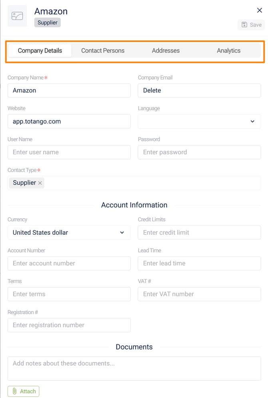268x398 pixels.
Task: Click into the User Name field
Action: [x=69, y=152]
